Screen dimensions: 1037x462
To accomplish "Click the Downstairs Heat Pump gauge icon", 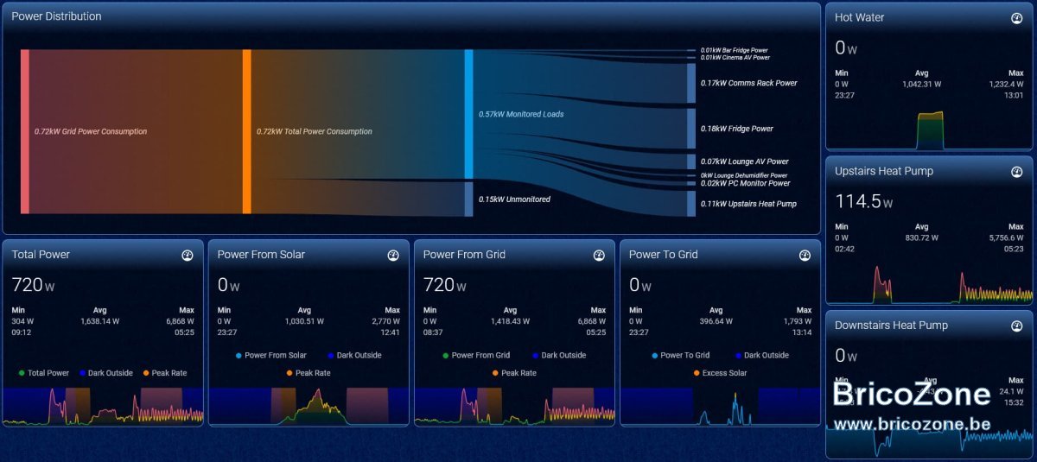I will 1016,326.
